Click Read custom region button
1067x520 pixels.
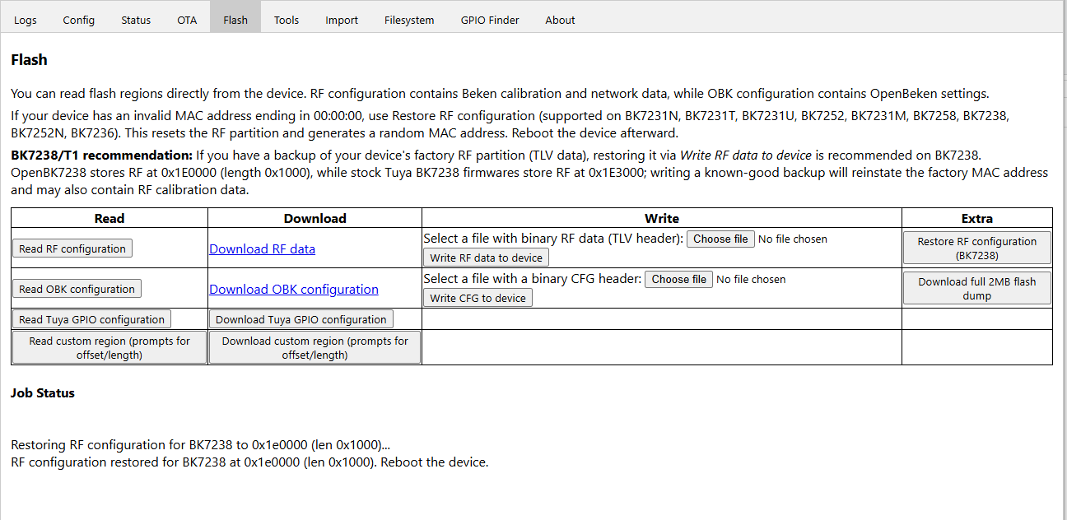point(109,347)
